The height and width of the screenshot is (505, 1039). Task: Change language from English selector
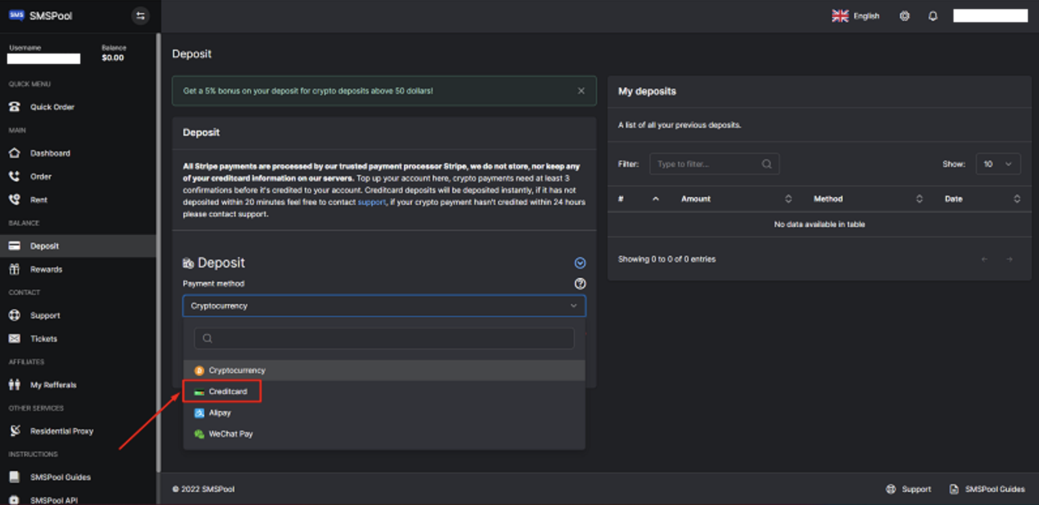[856, 16]
